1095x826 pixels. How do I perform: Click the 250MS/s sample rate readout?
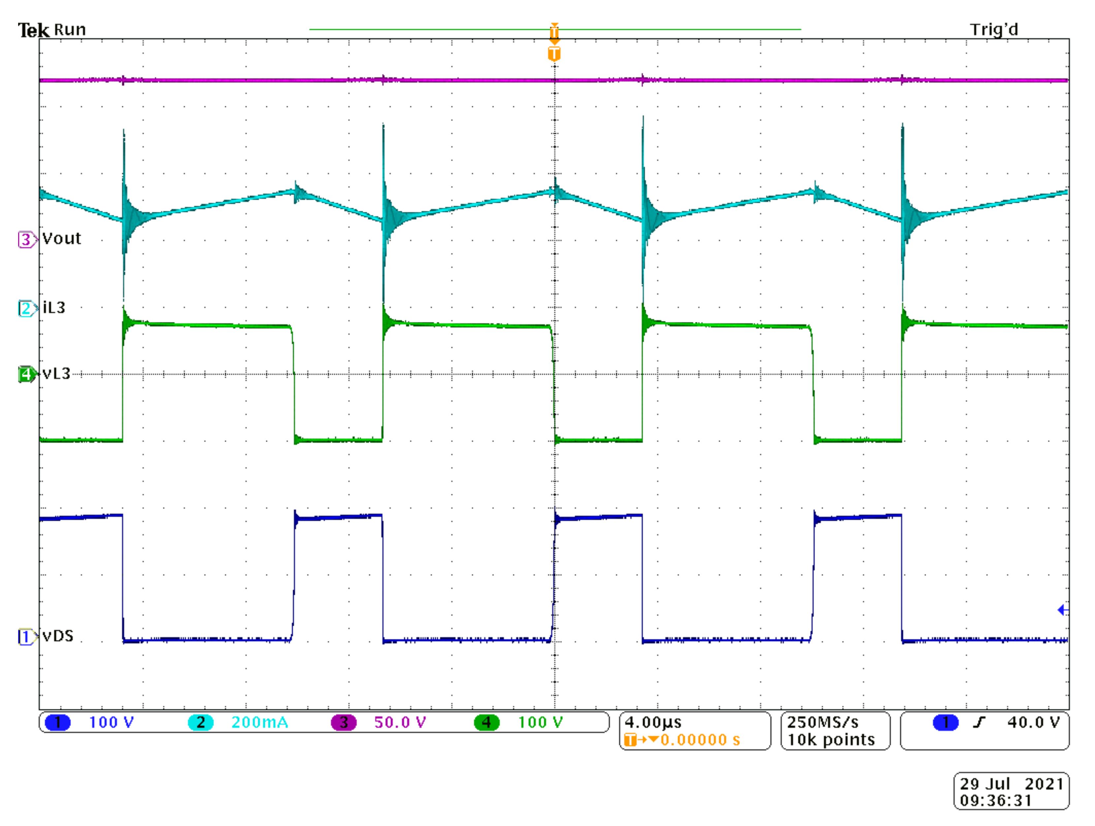click(822, 722)
